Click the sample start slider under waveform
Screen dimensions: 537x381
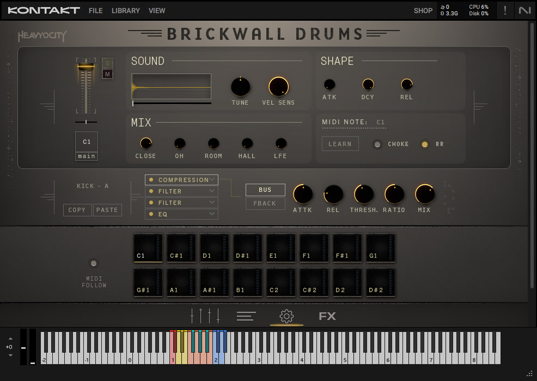(x=172, y=103)
